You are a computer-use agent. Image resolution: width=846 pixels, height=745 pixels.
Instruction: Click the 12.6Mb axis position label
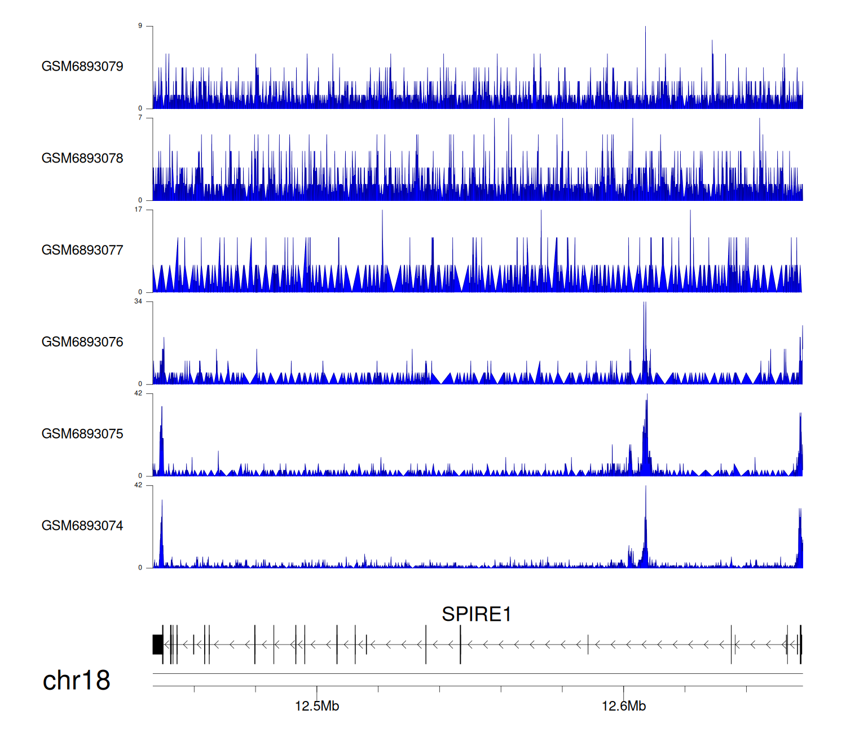624,706
